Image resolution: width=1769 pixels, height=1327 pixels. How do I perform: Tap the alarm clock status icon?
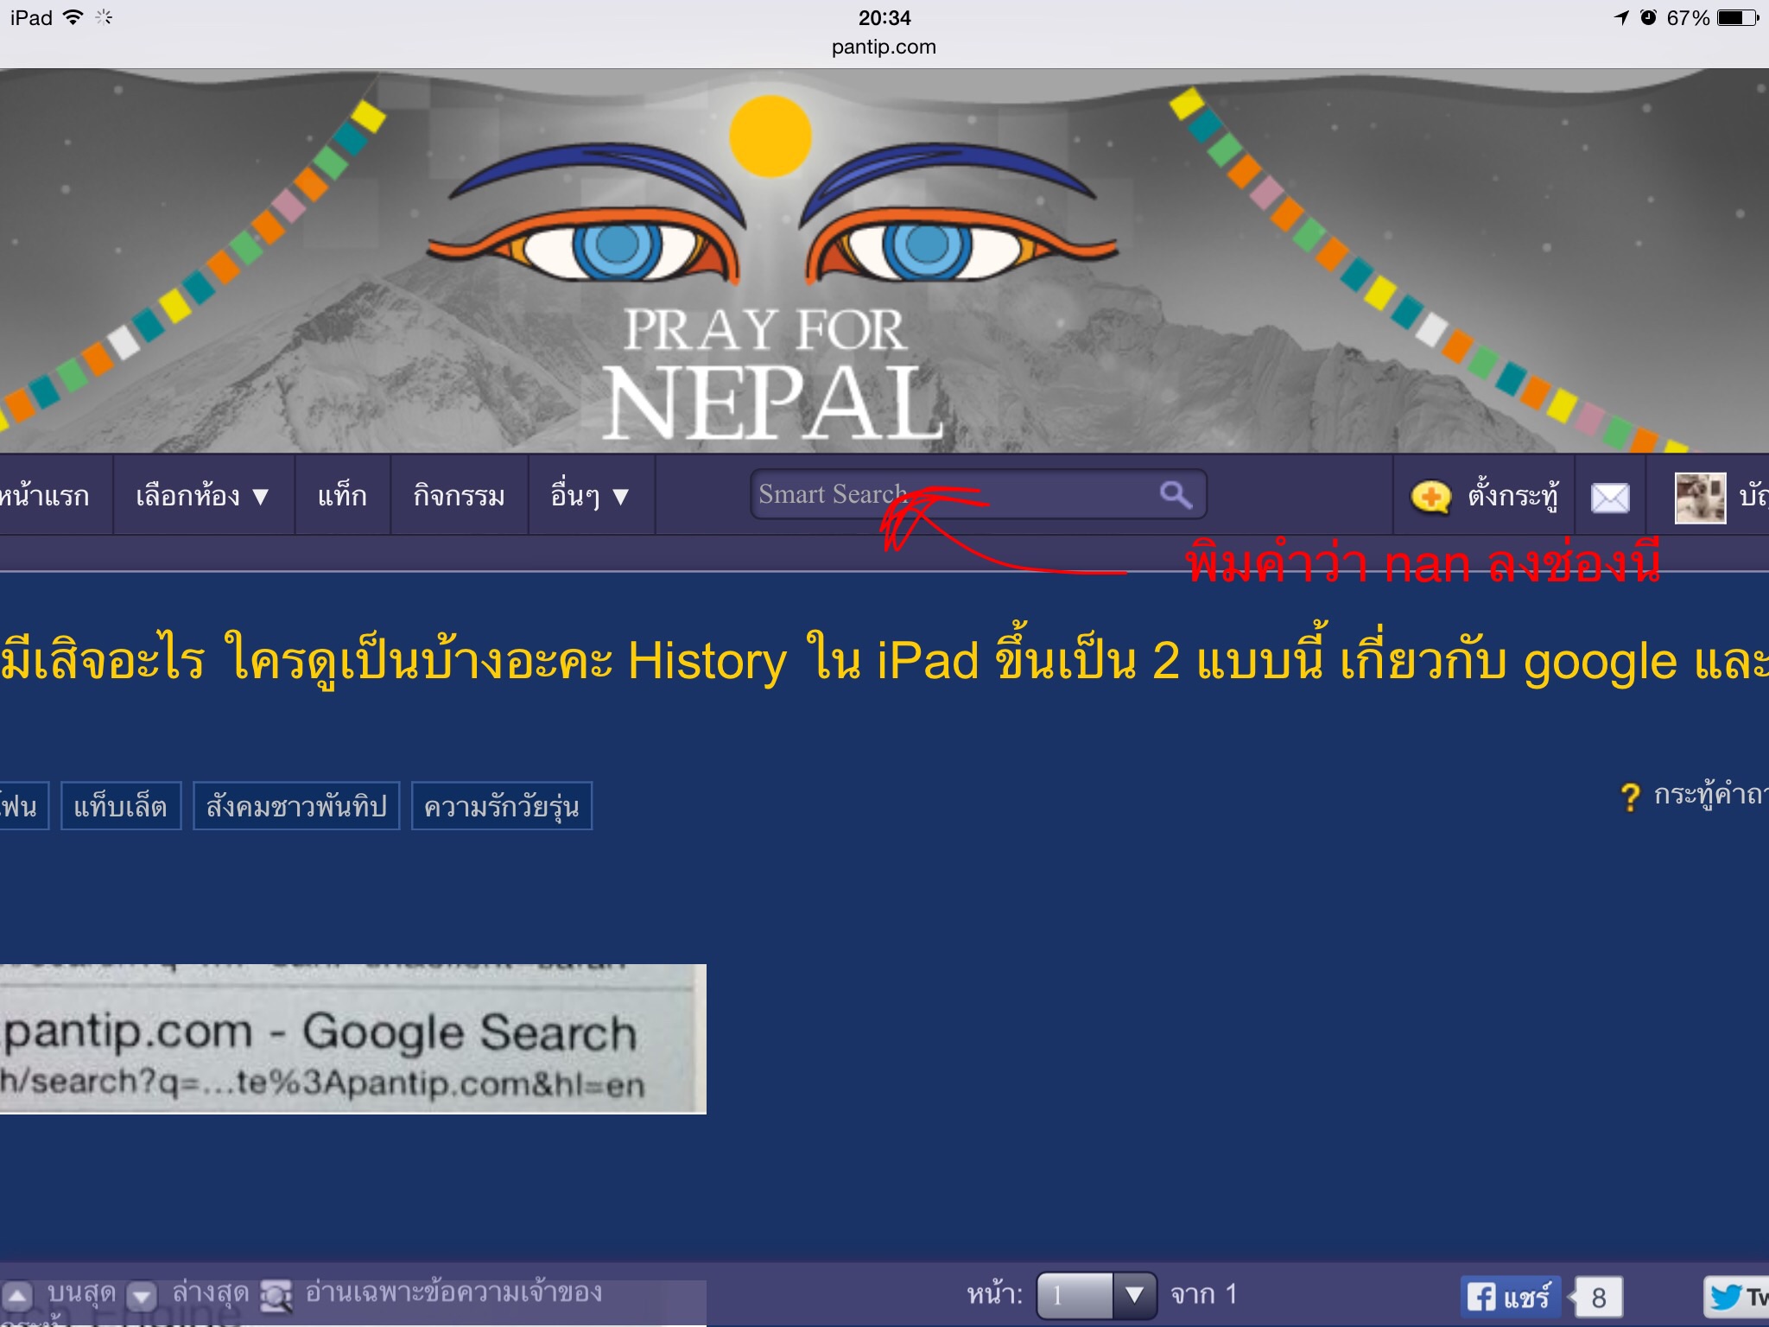1649,17
